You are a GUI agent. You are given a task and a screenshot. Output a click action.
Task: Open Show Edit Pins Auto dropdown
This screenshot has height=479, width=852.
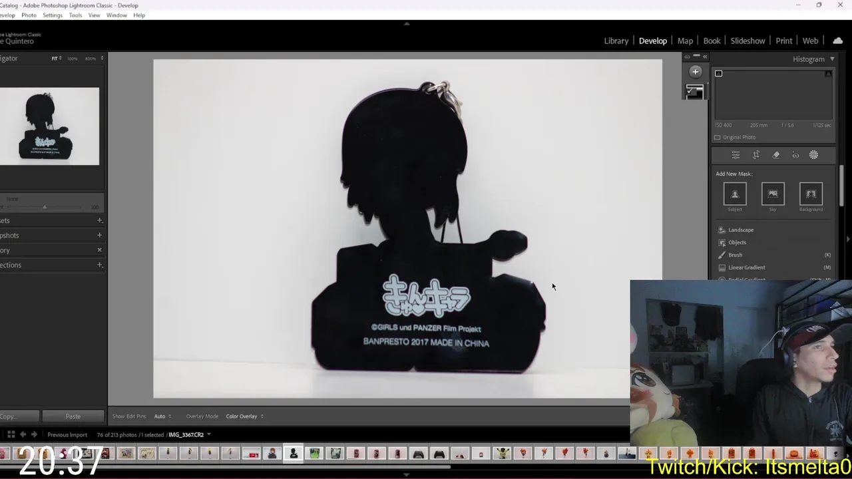click(162, 416)
